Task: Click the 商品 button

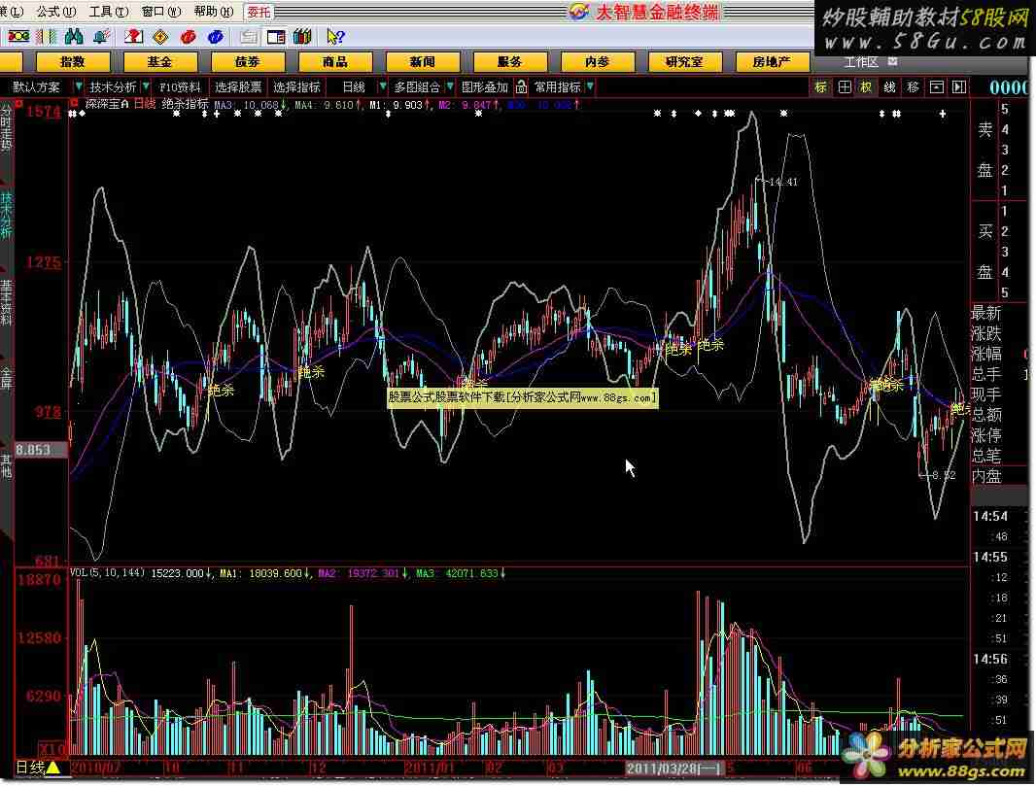Action: tap(335, 62)
